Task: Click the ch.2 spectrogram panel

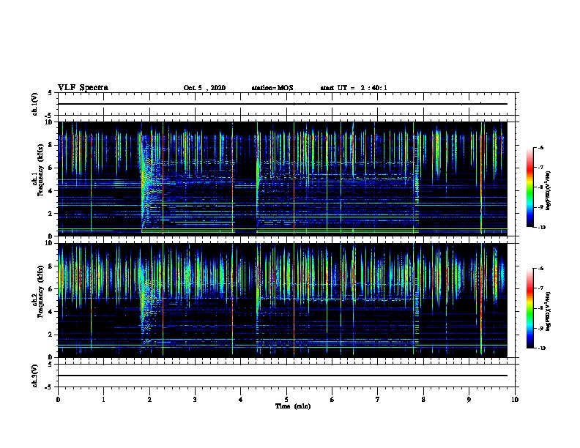Action: pyautogui.click(x=283, y=300)
